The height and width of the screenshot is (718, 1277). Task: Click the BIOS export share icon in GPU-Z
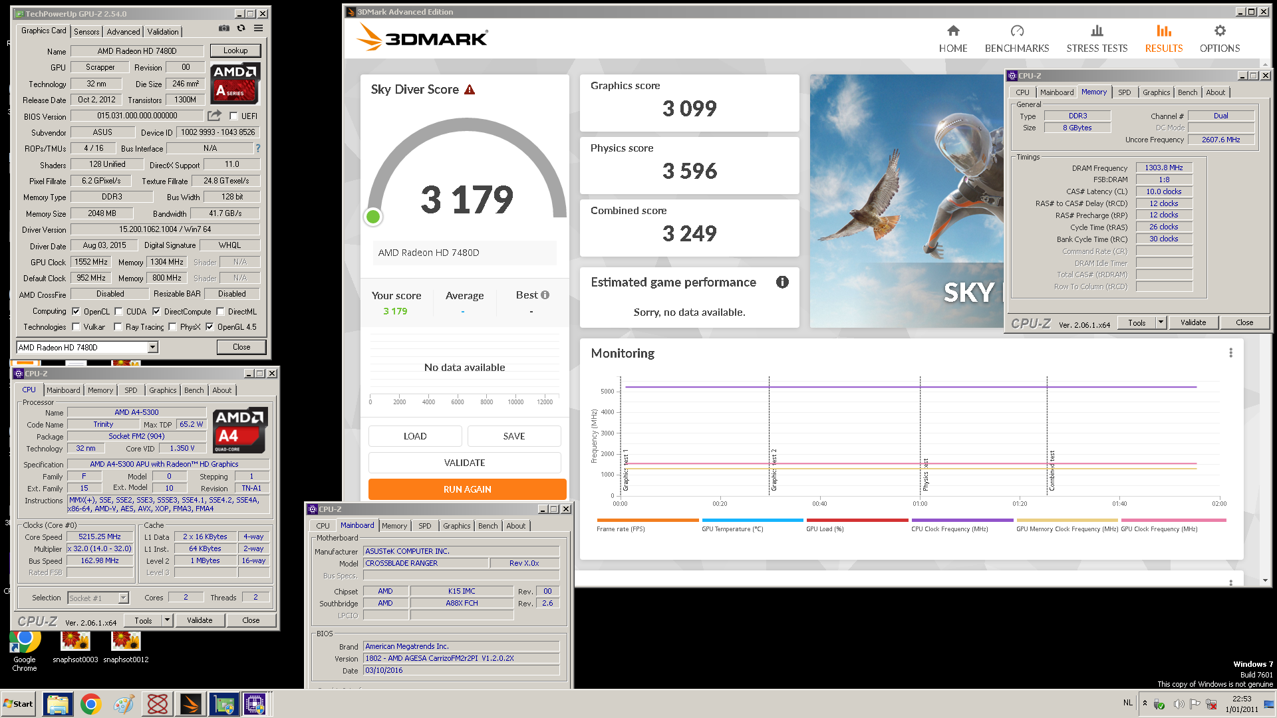[214, 116]
